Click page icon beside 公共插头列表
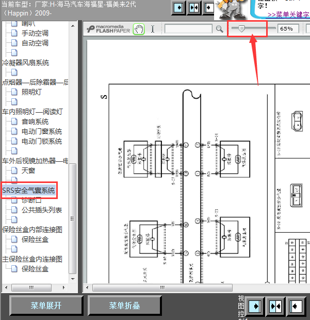 pos(14,210)
